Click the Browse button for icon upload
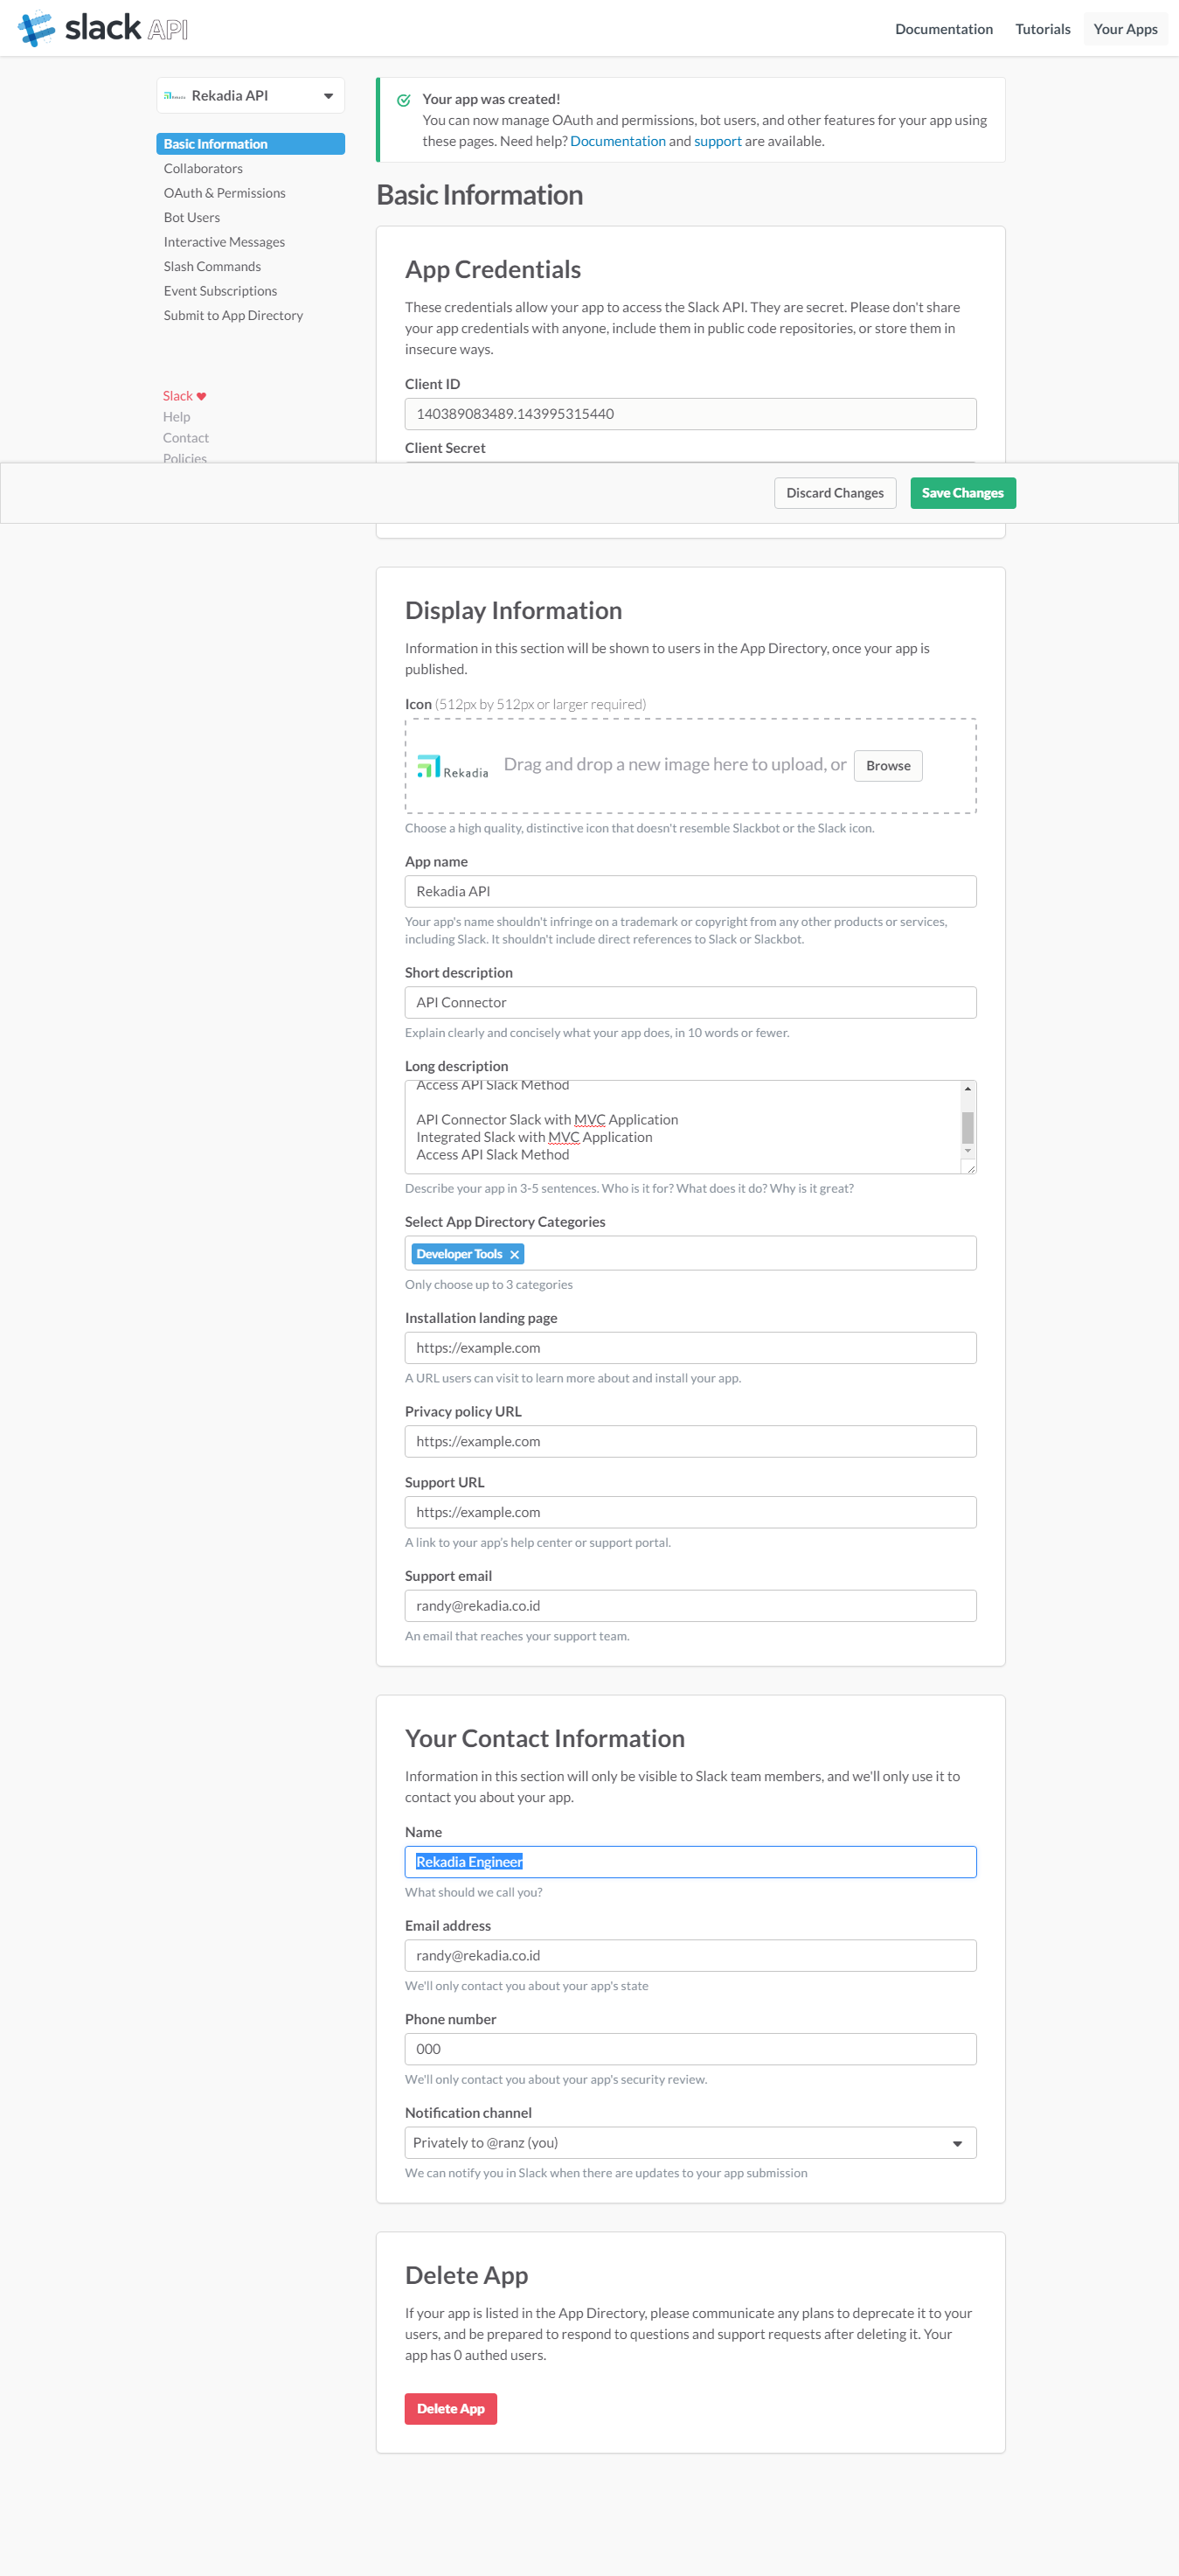 (x=887, y=766)
